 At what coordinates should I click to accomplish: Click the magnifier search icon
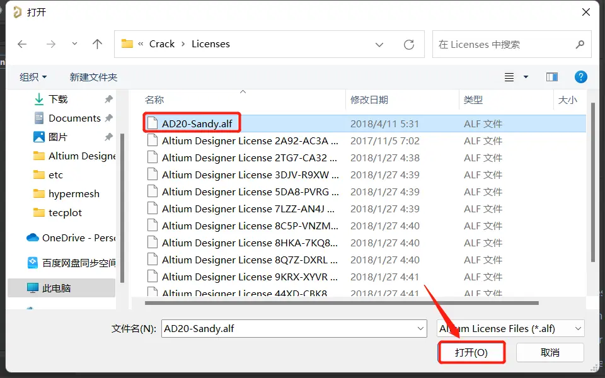pos(580,44)
